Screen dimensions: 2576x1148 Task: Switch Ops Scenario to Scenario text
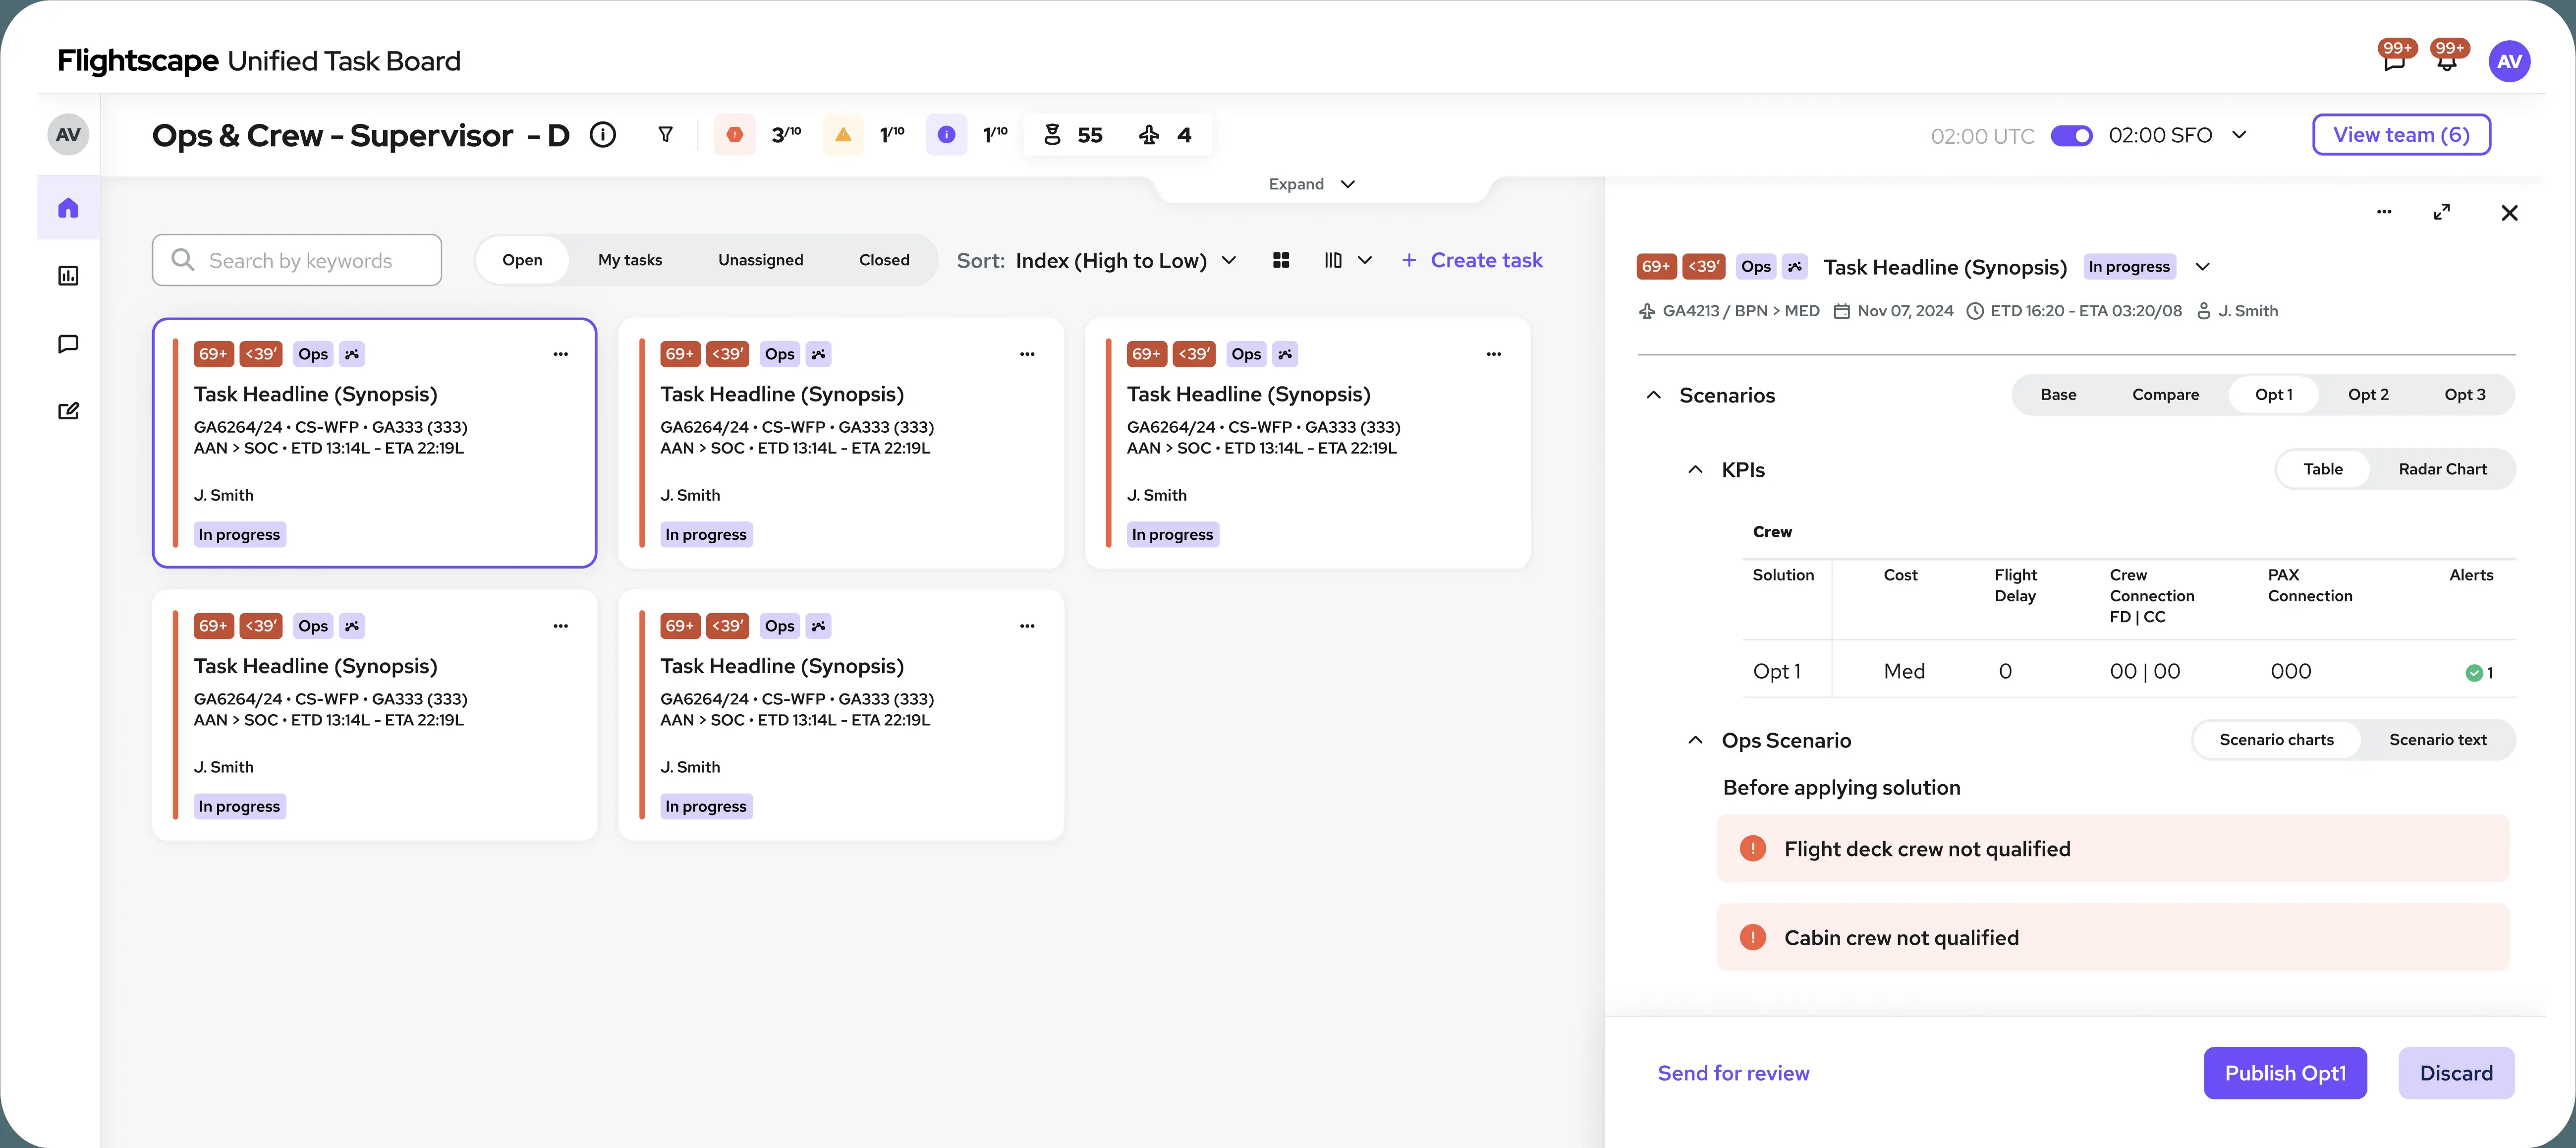2437,740
